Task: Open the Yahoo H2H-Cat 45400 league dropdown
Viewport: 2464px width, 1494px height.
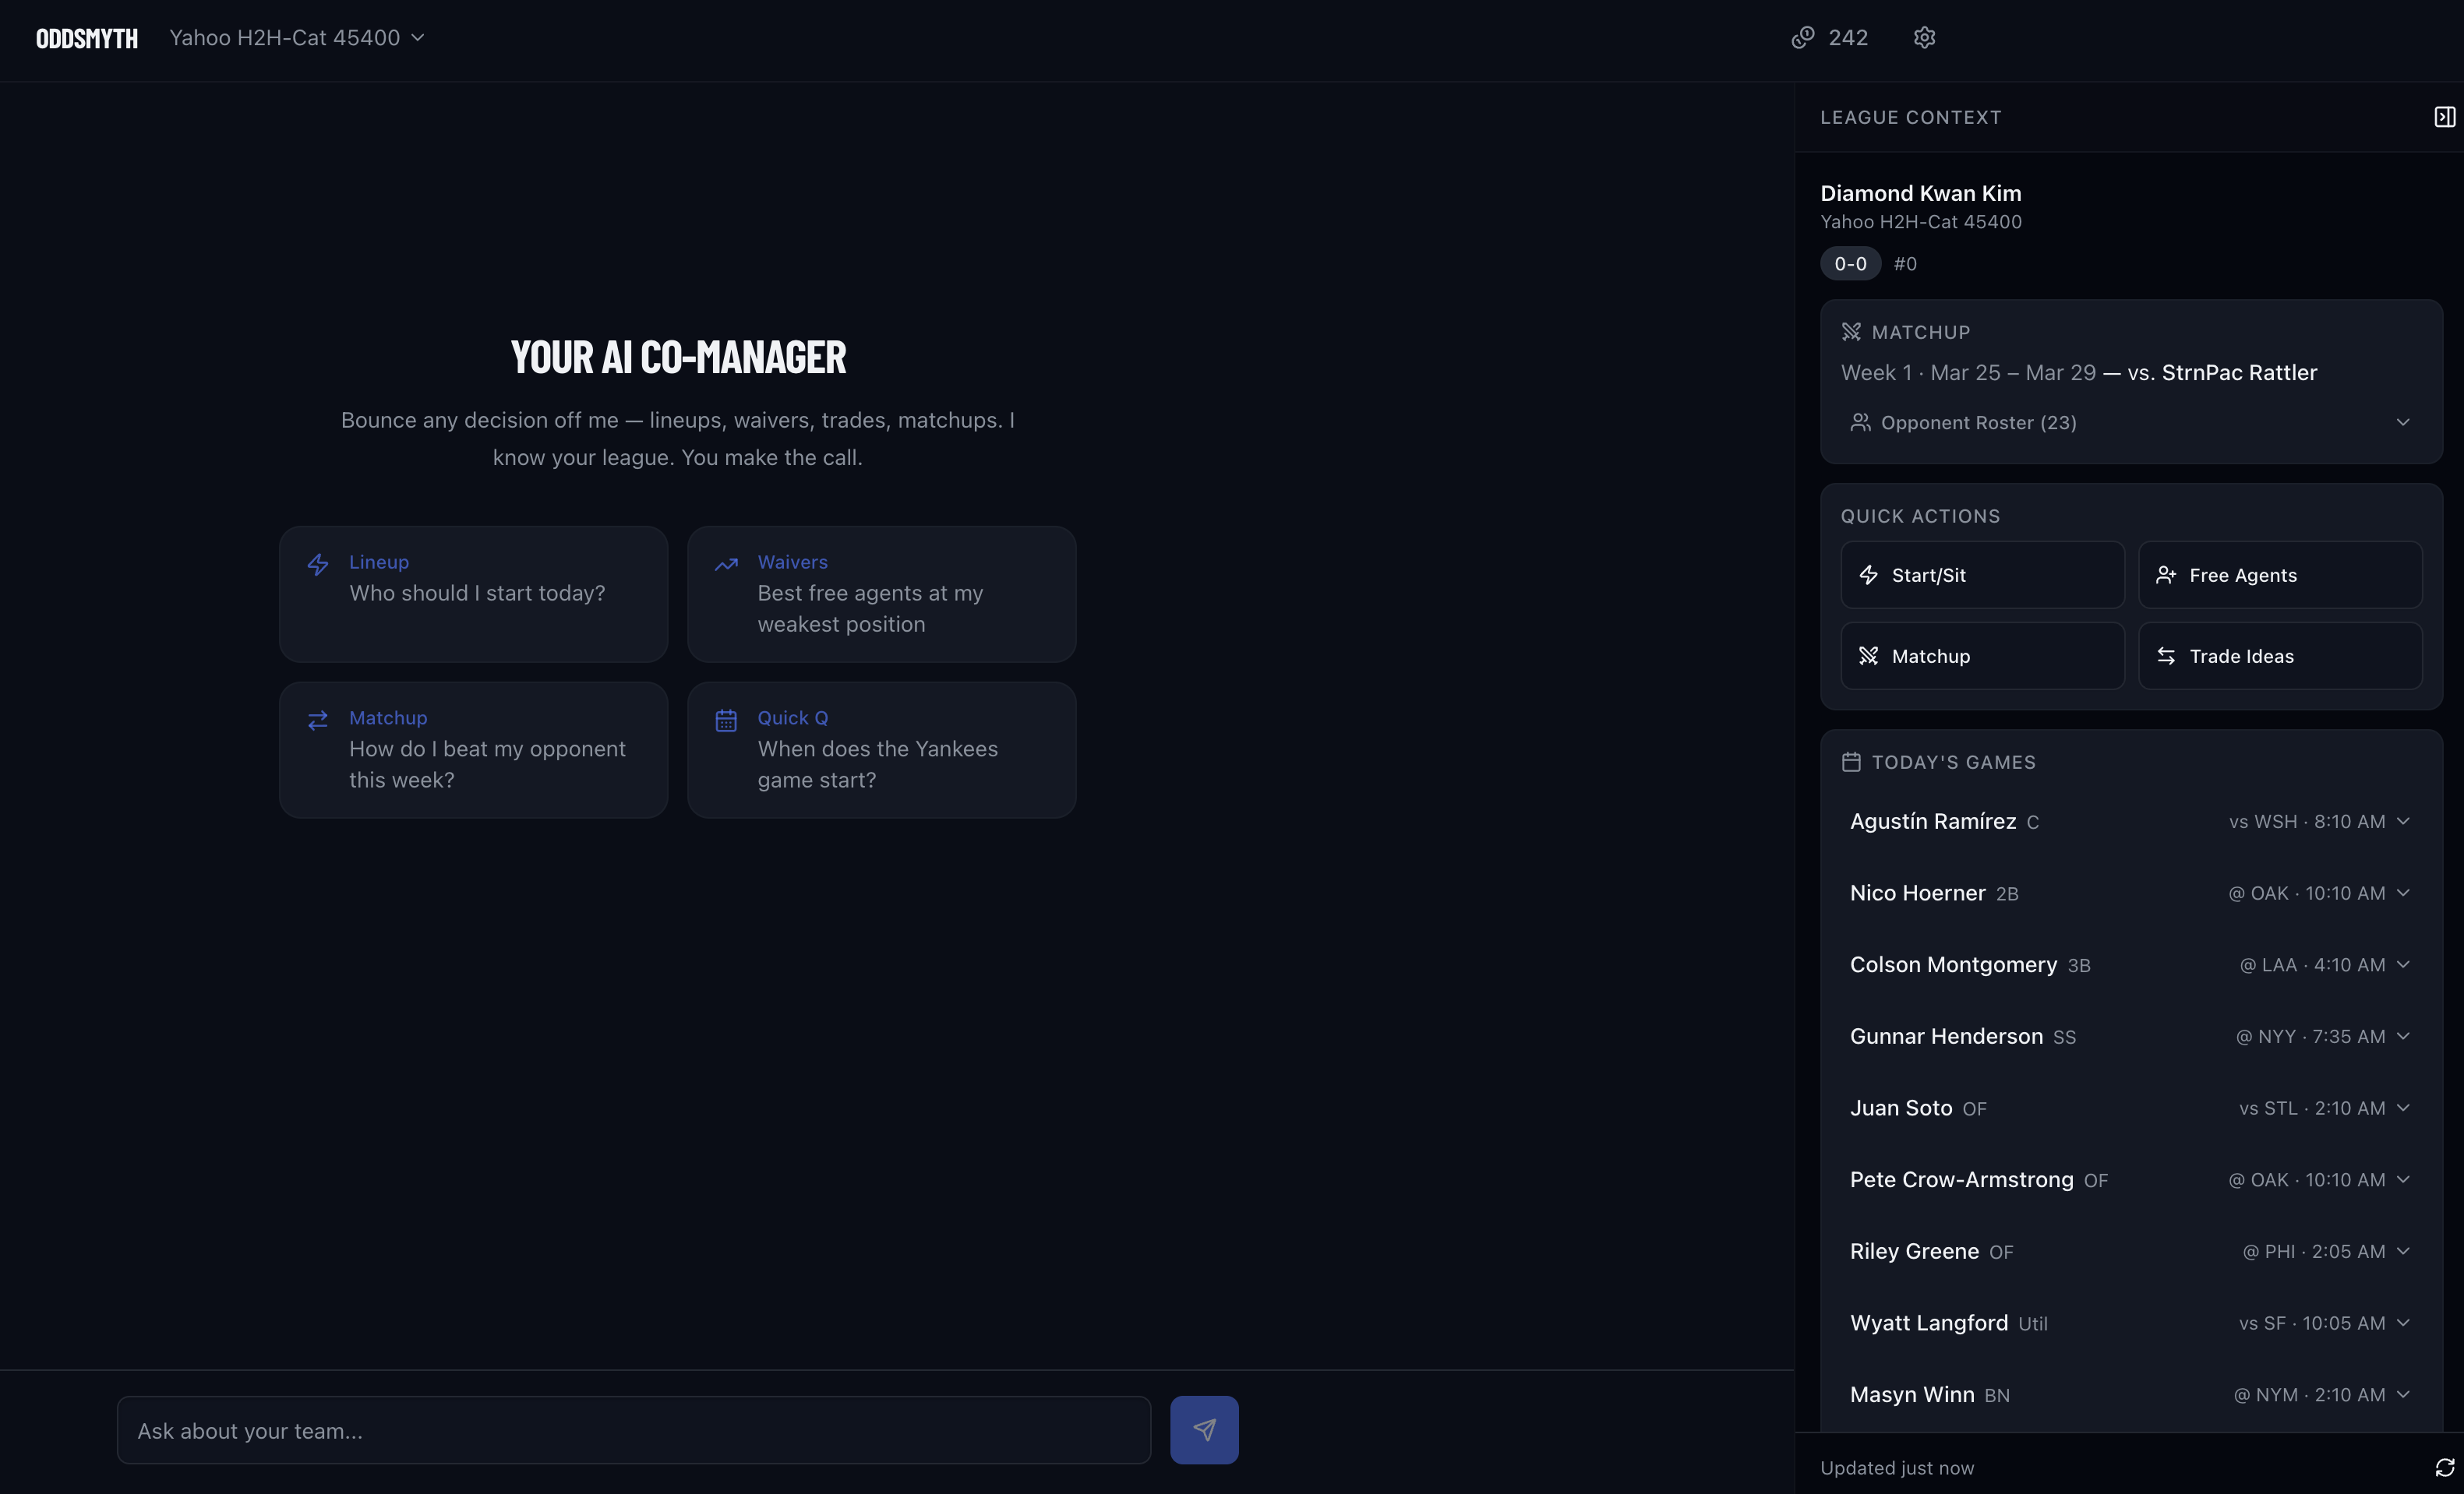Action: tap(297, 38)
